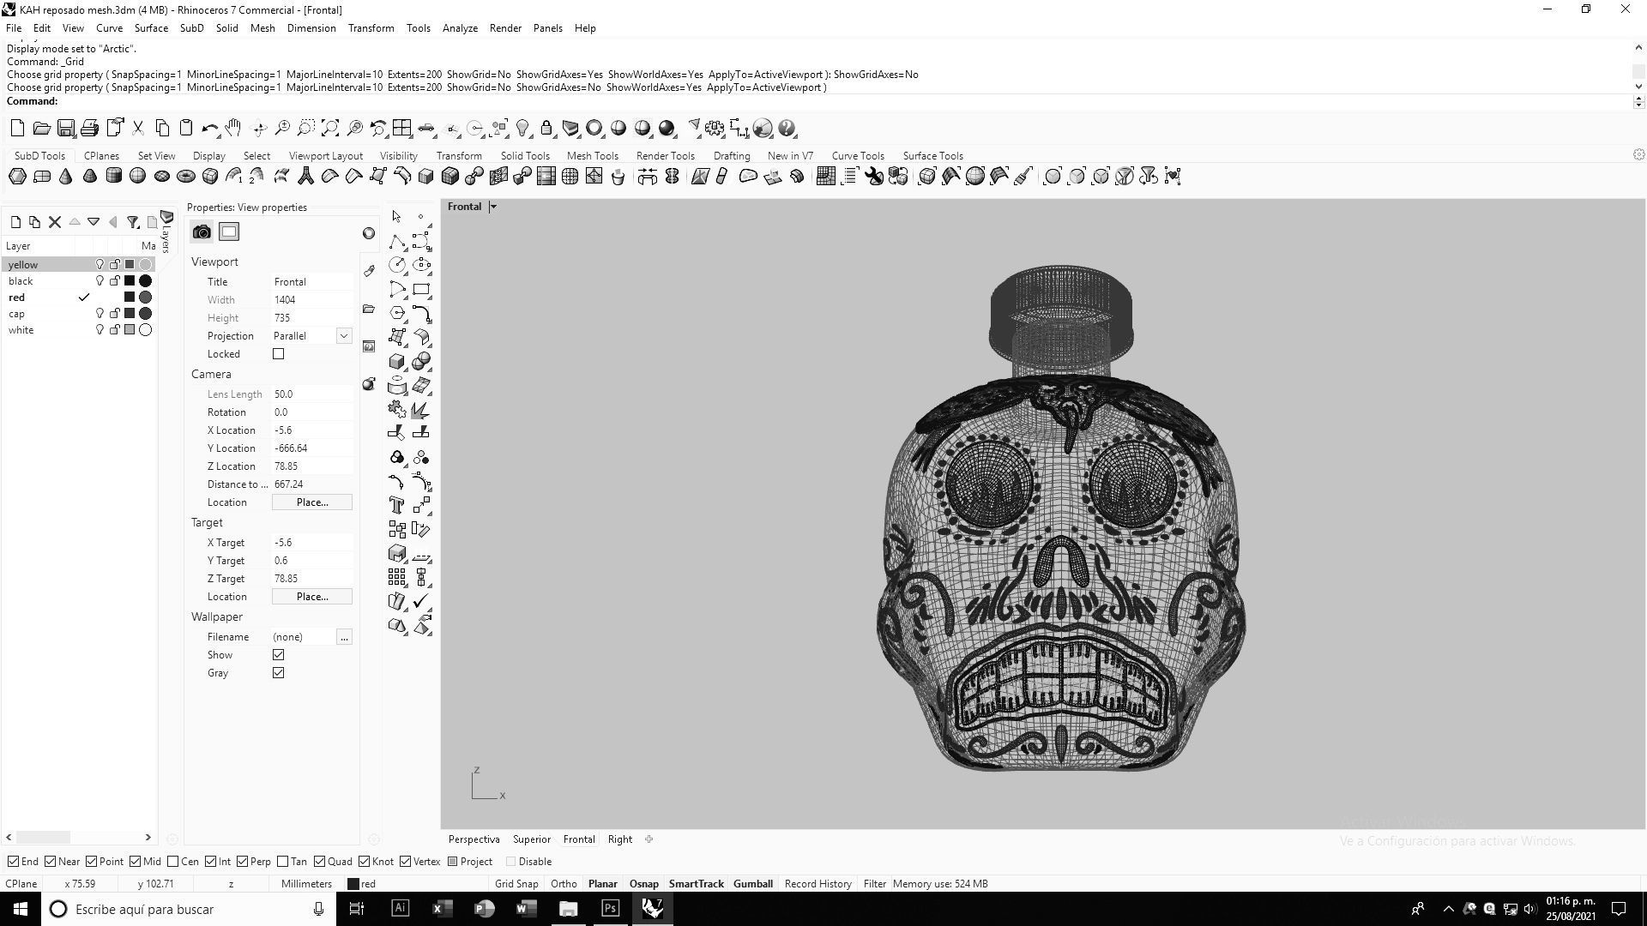The image size is (1647, 926).
Task: Uncheck the wallpaper Show checkbox
Action: (278, 655)
